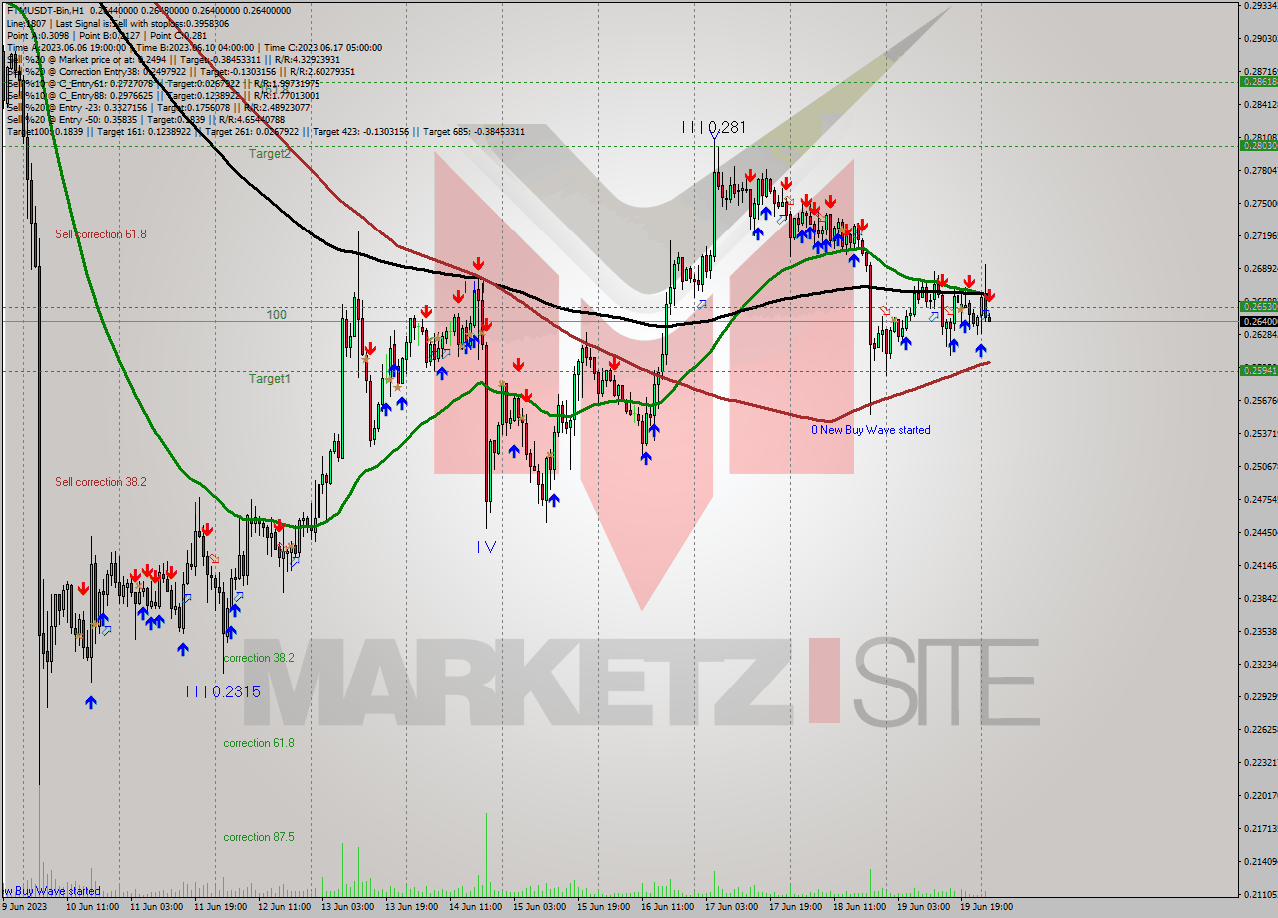Click the black 0.26400 current price tag
1278x918 pixels.
click(1257, 321)
